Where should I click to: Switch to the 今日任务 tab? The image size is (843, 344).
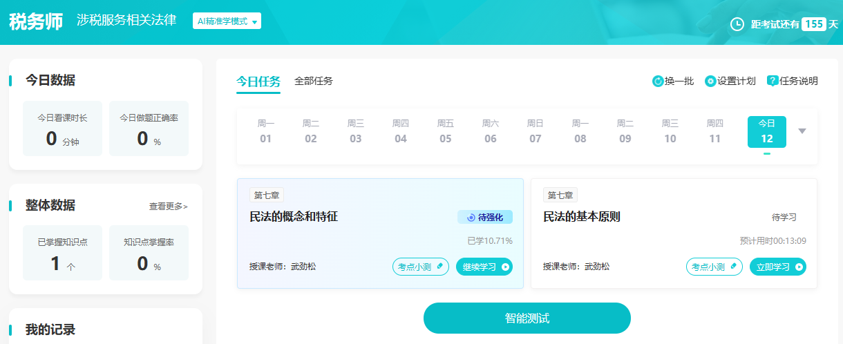coord(258,81)
